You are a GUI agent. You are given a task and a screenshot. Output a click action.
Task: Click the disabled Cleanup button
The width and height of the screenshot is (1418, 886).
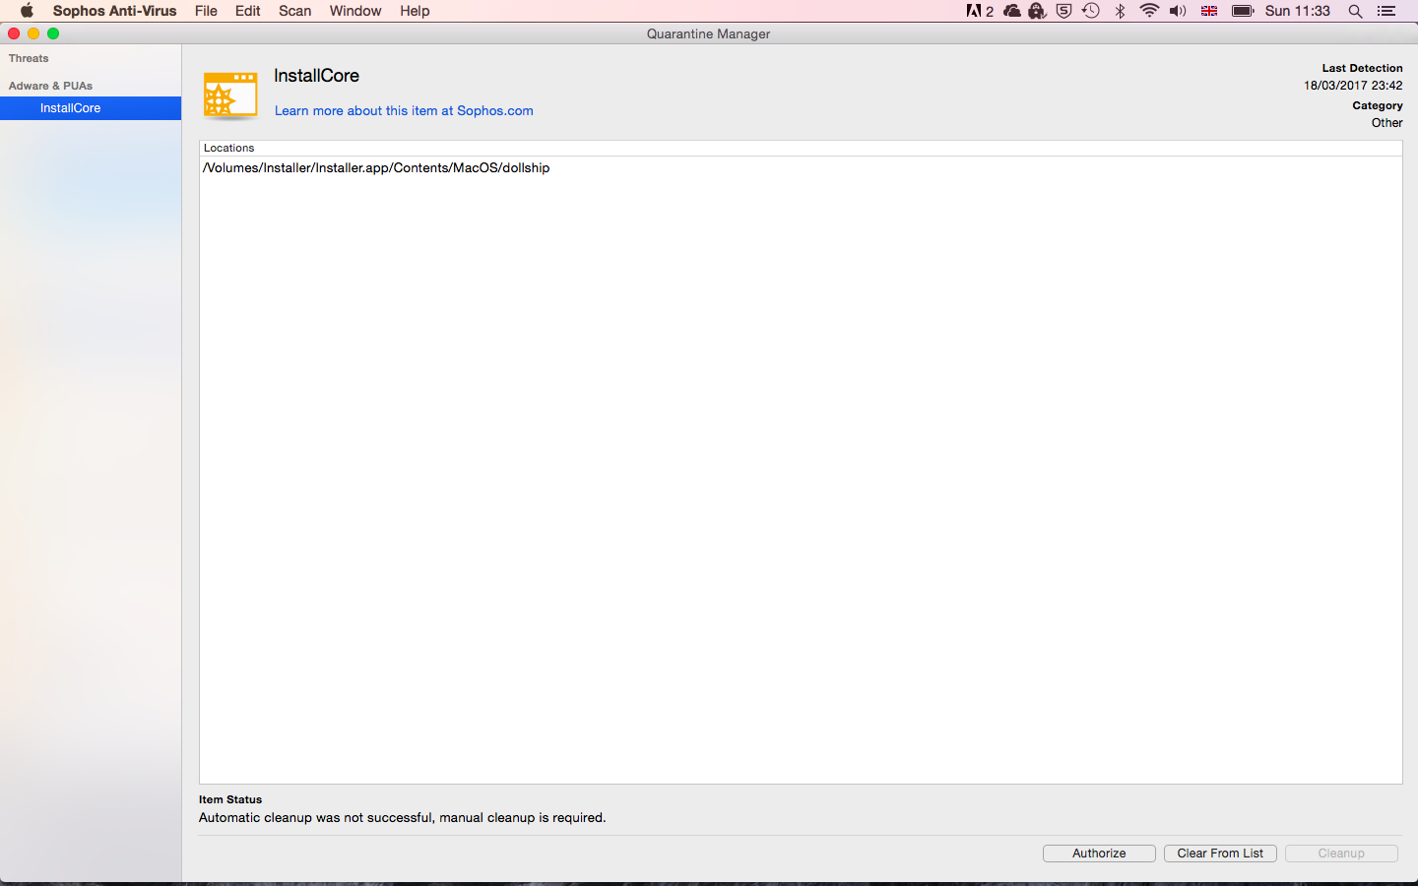[x=1341, y=854]
